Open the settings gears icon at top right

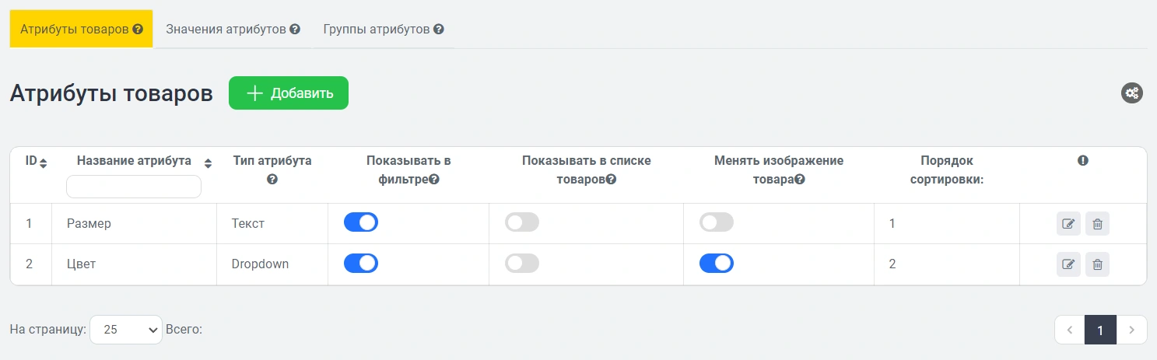tap(1131, 93)
